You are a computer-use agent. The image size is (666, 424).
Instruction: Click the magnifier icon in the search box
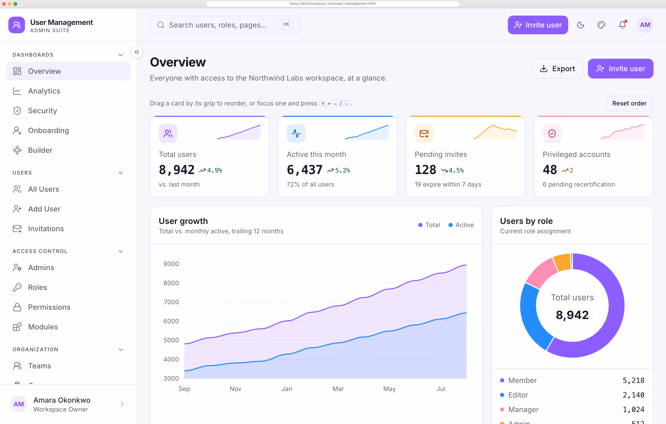[161, 25]
